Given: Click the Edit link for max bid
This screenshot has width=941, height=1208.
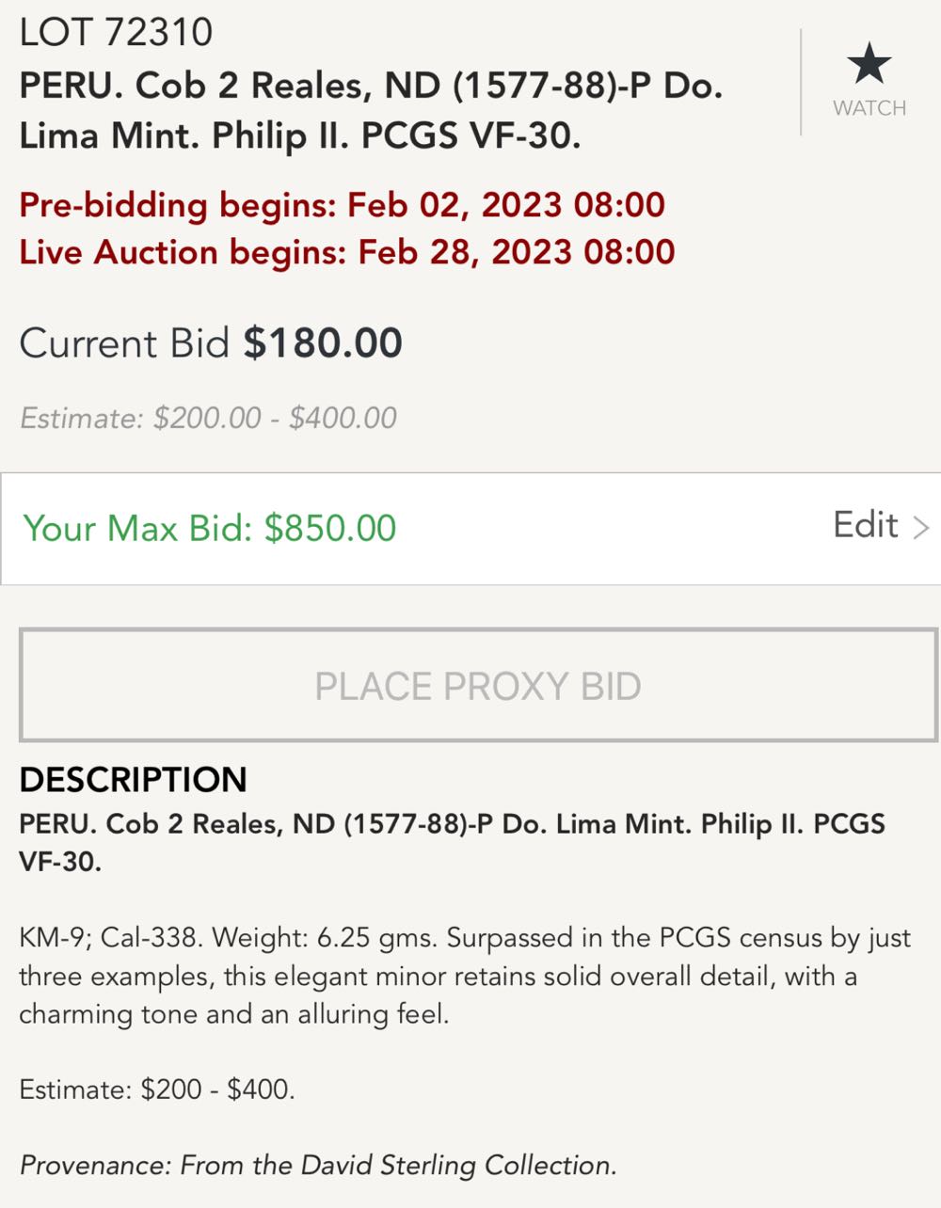Looking at the screenshot, I should (865, 525).
